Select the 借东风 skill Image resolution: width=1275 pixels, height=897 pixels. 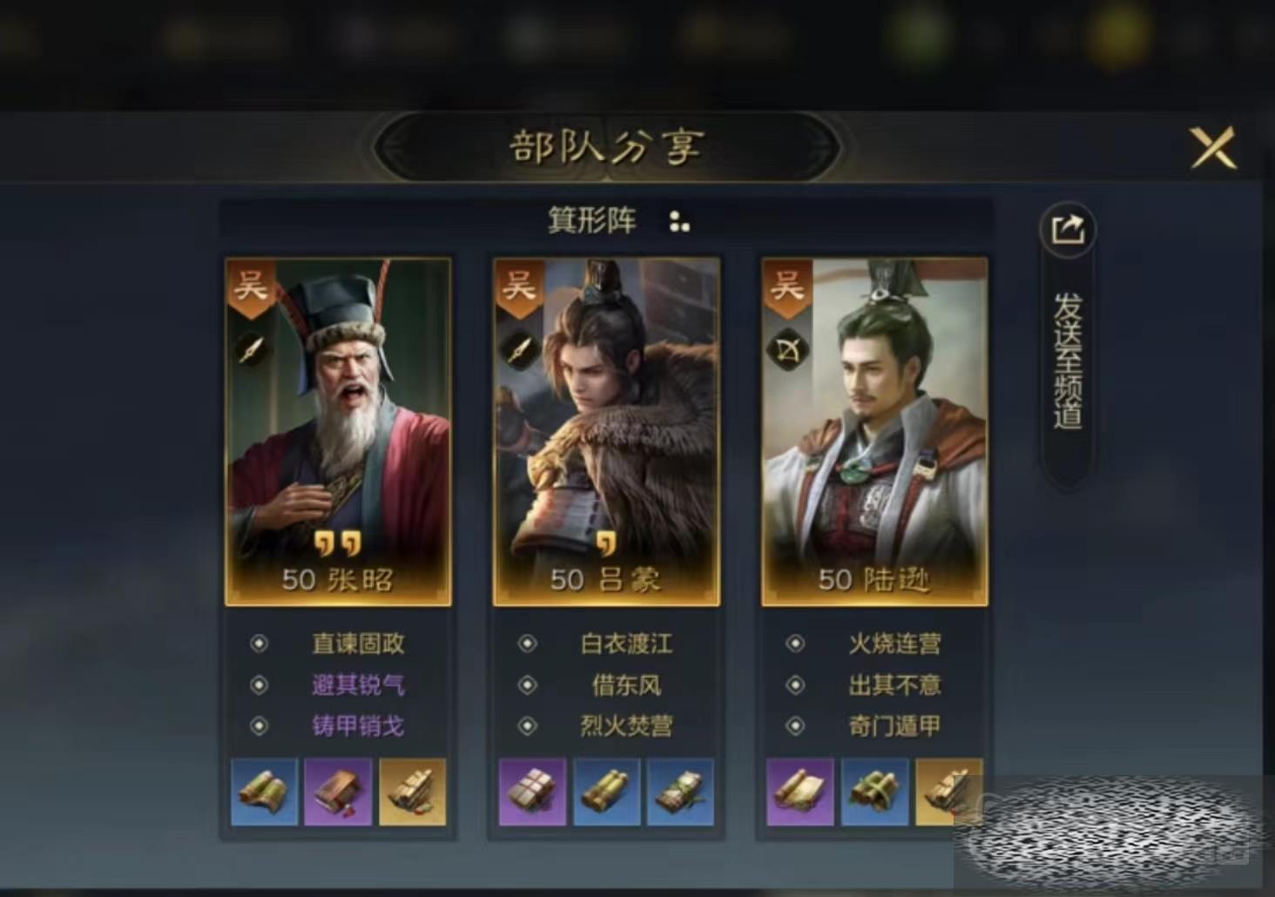point(626,685)
